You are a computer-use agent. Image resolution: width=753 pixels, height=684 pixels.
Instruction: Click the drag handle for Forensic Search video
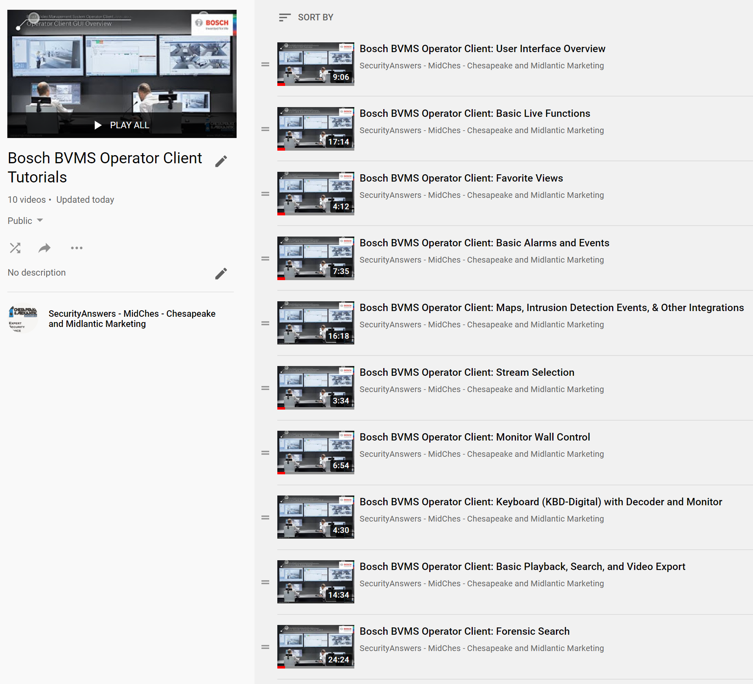point(265,647)
